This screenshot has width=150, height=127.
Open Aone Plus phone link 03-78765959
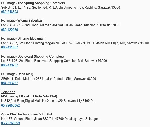[10, 123]
